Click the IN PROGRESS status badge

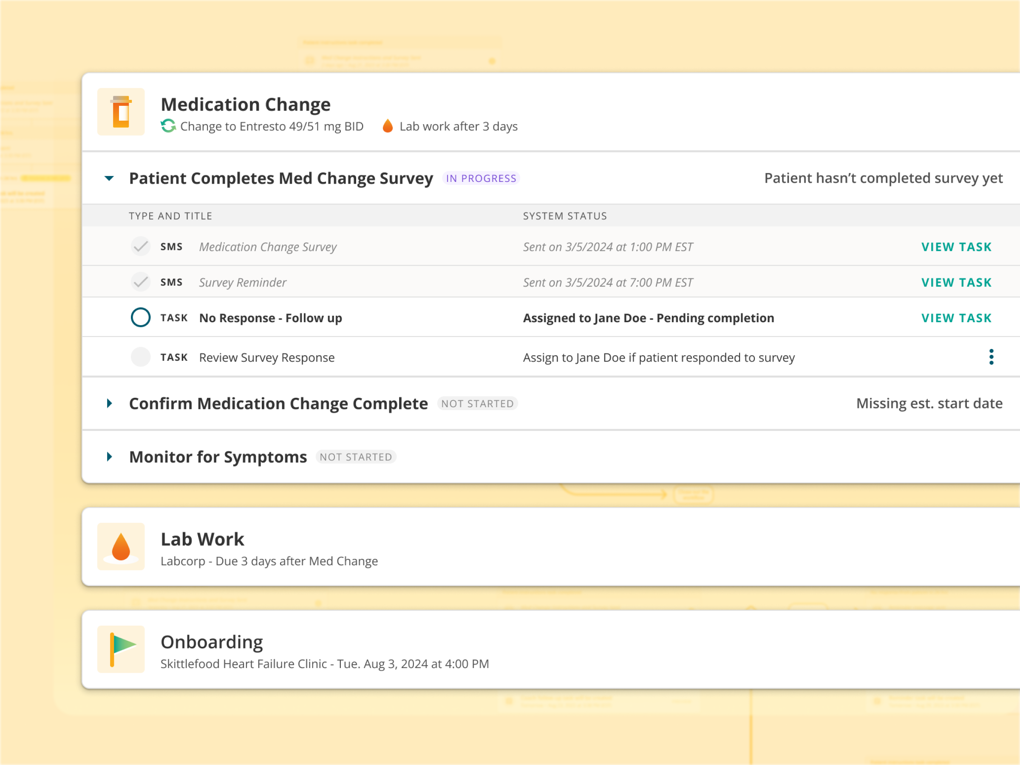tap(481, 178)
